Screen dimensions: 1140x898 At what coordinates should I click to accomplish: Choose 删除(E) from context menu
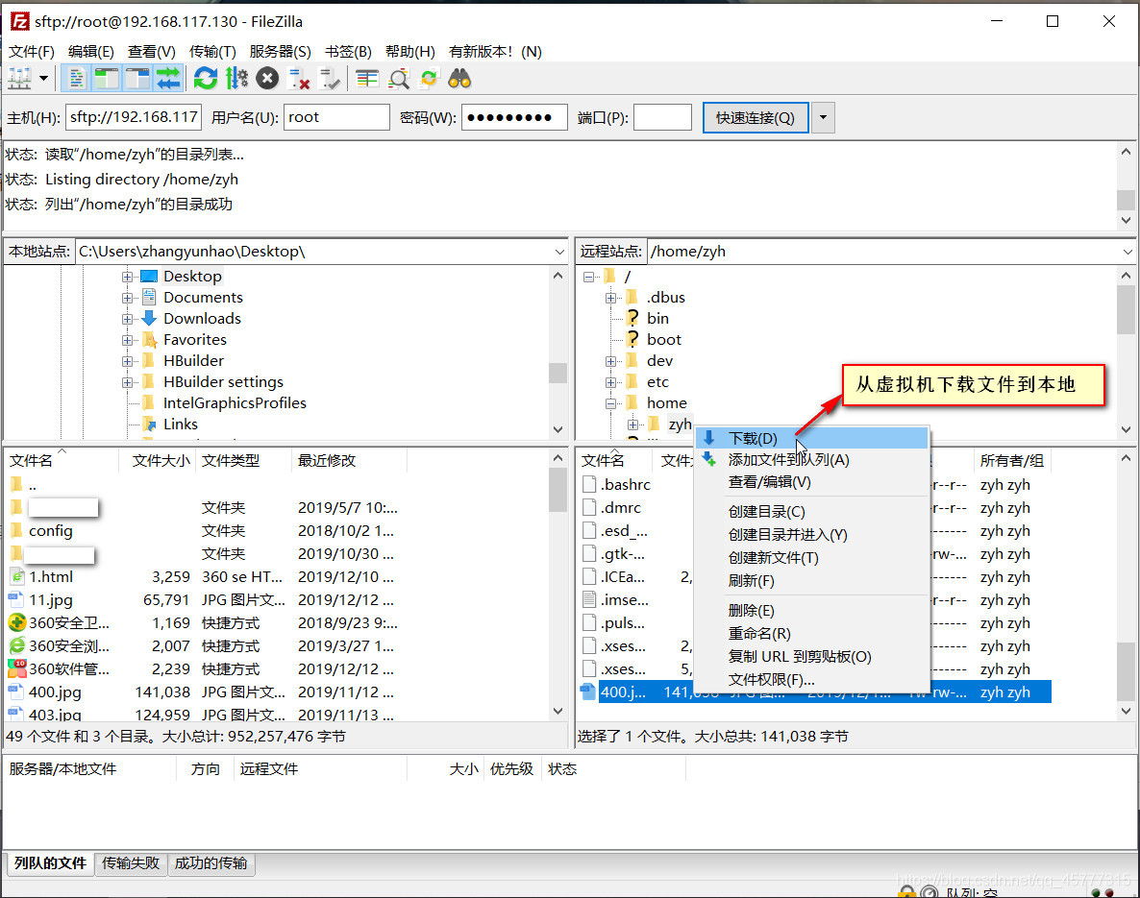pyautogui.click(x=811, y=610)
